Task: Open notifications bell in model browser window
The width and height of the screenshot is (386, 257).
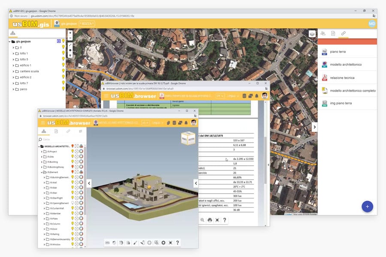Action: click(186, 123)
